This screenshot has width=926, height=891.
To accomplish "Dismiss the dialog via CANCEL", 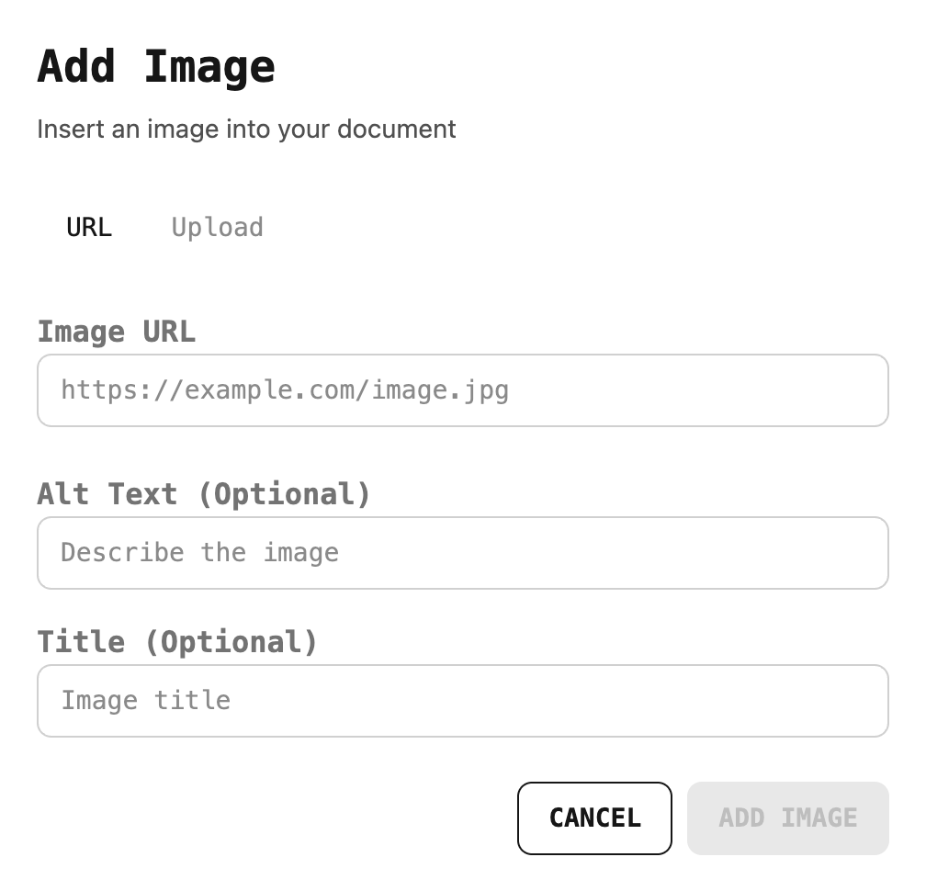I will click(x=594, y=818).
